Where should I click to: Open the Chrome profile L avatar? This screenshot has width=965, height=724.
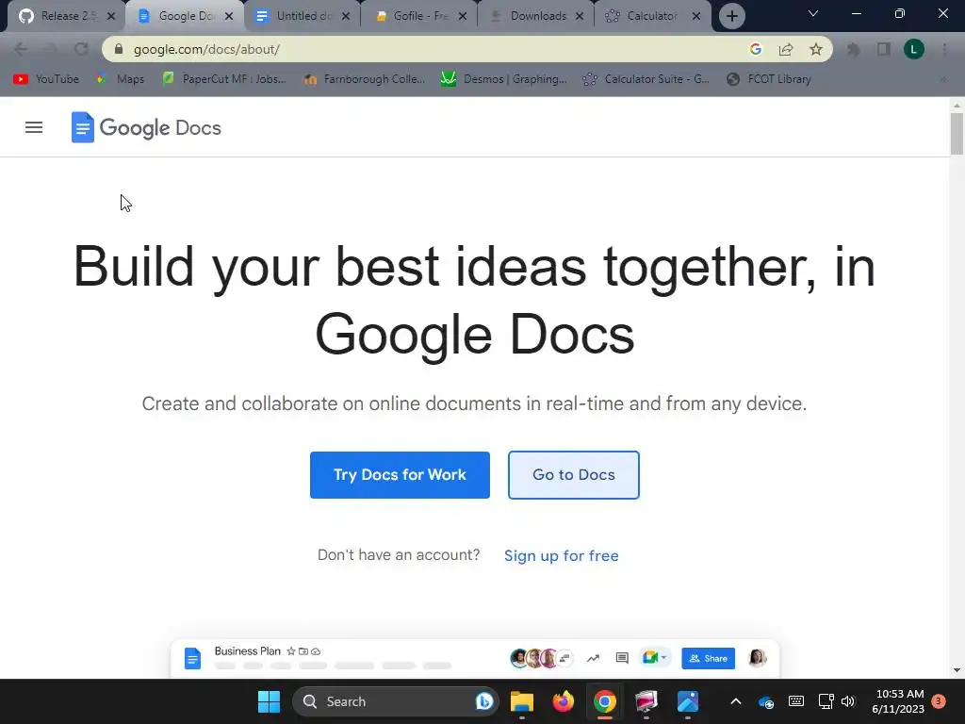914,49
